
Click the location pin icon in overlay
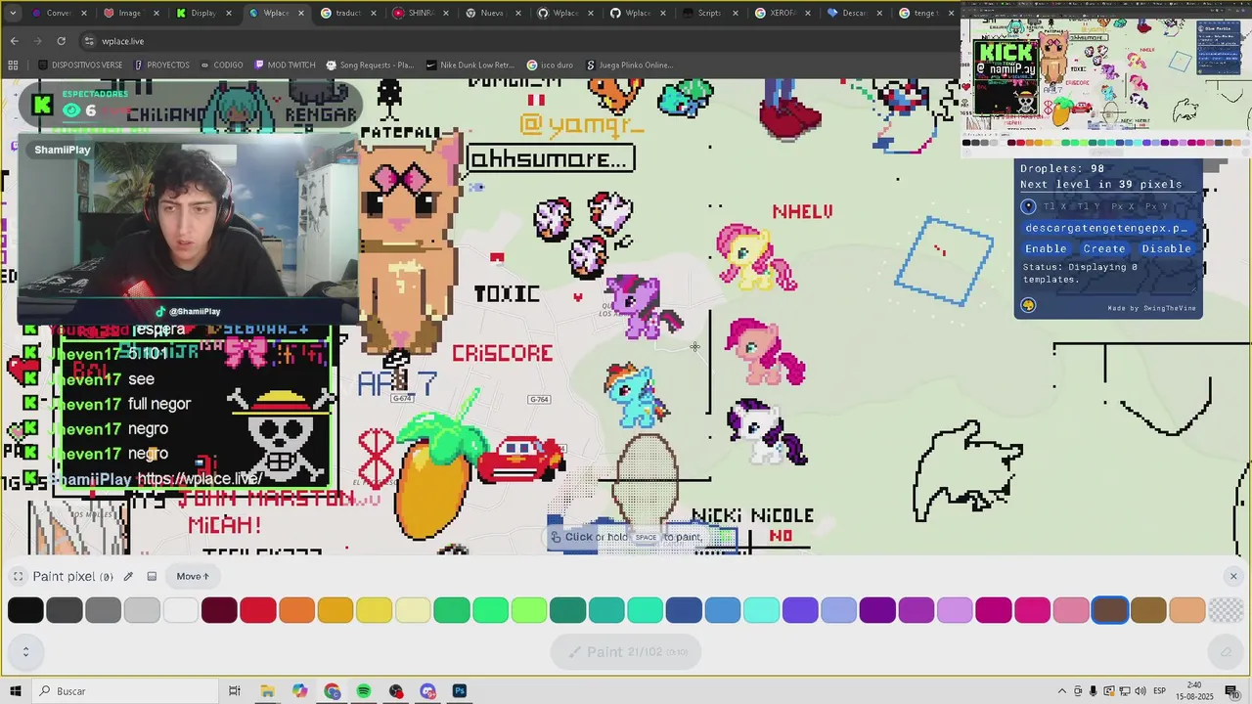[1028, 206]
